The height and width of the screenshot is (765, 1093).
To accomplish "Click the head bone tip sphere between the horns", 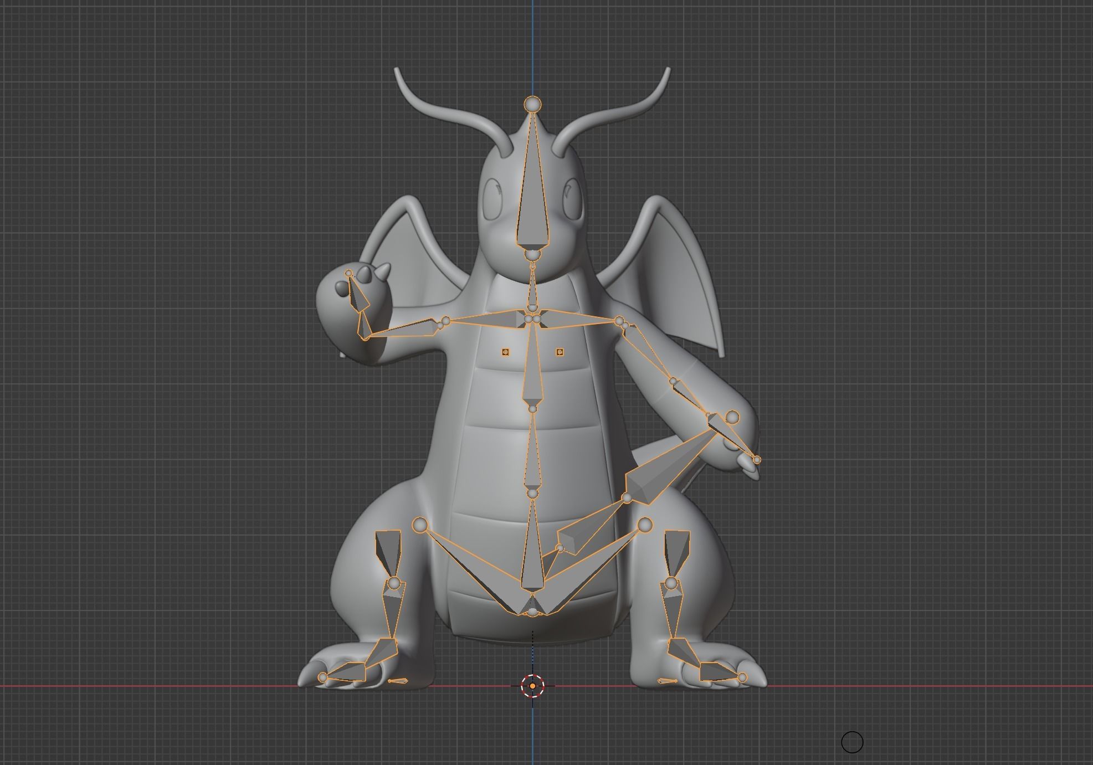I will click(532, 104).
